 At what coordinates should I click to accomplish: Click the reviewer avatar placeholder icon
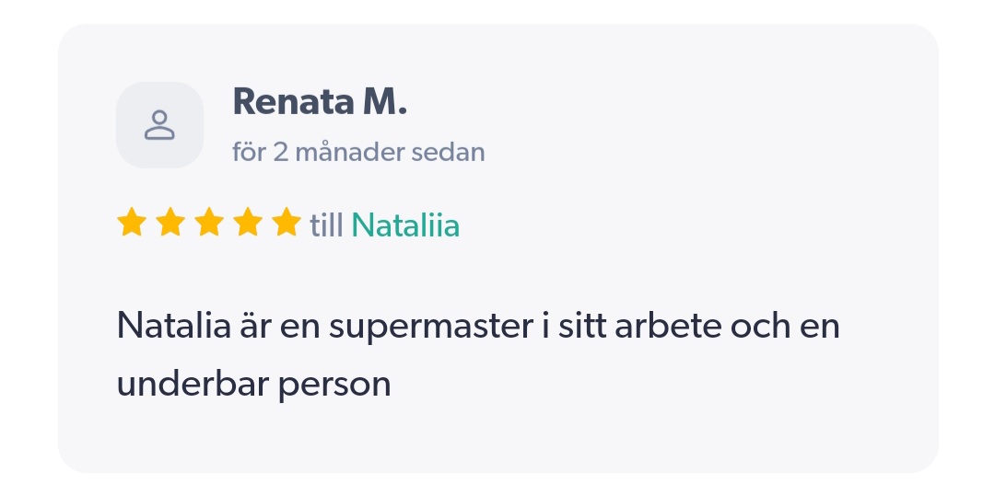click(159, 125)
